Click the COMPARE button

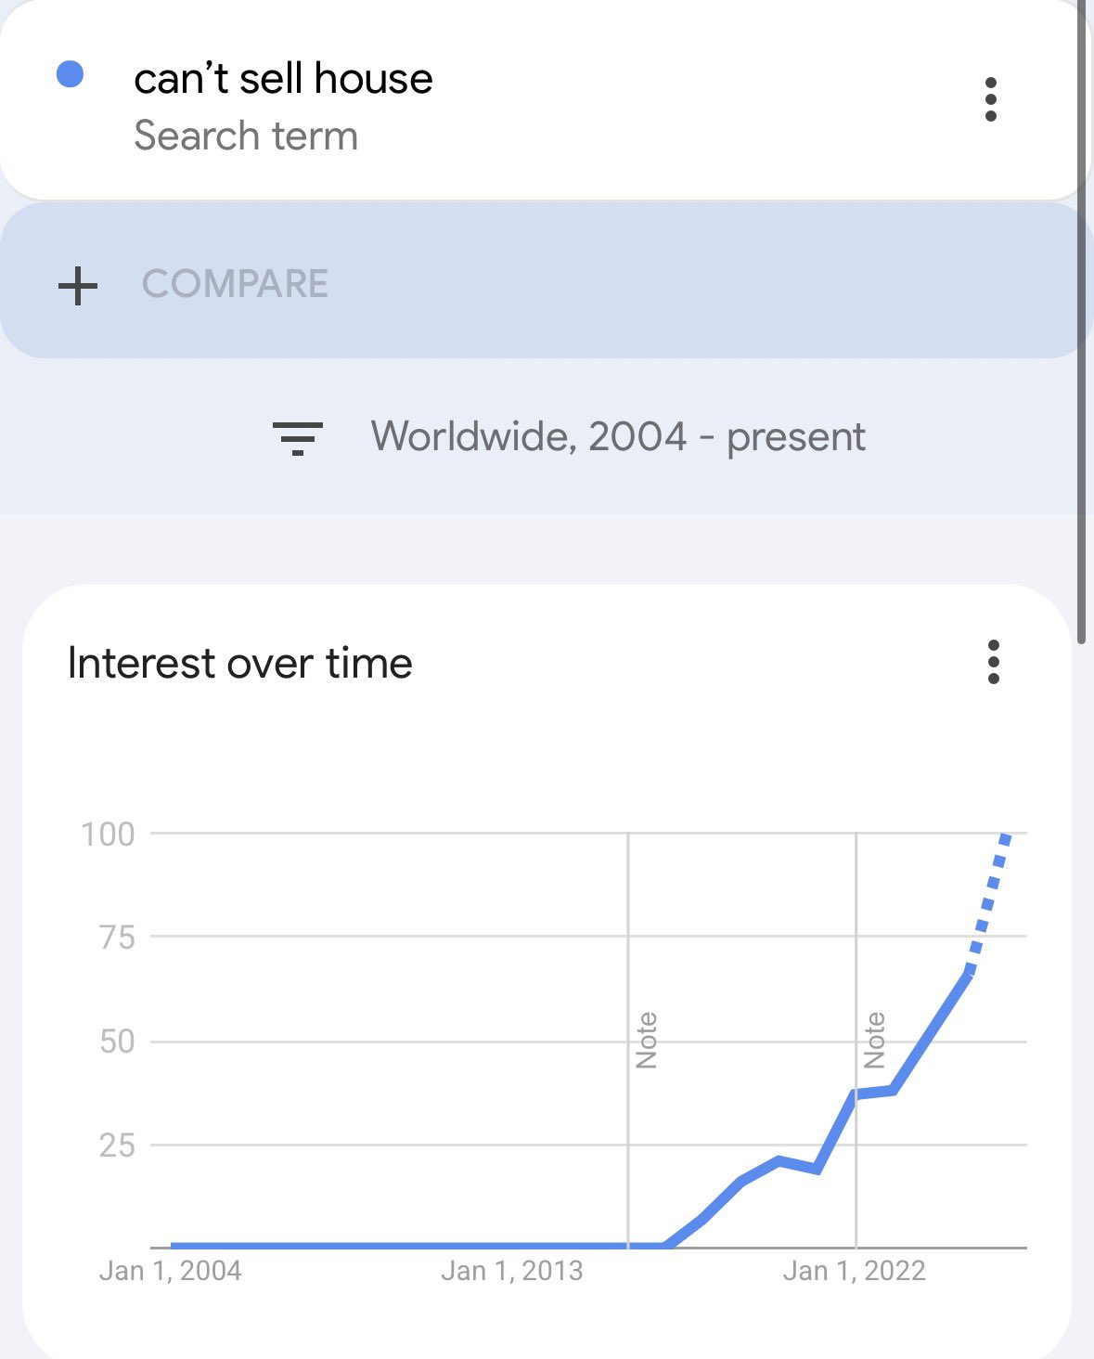(x=237, y=283)
